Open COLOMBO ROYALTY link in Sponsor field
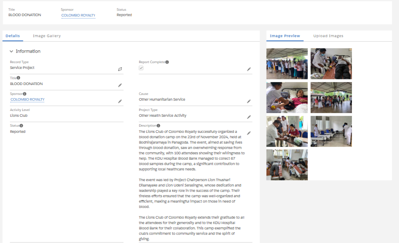This screenshot has width=399, height=243. [x=28, y=99]
